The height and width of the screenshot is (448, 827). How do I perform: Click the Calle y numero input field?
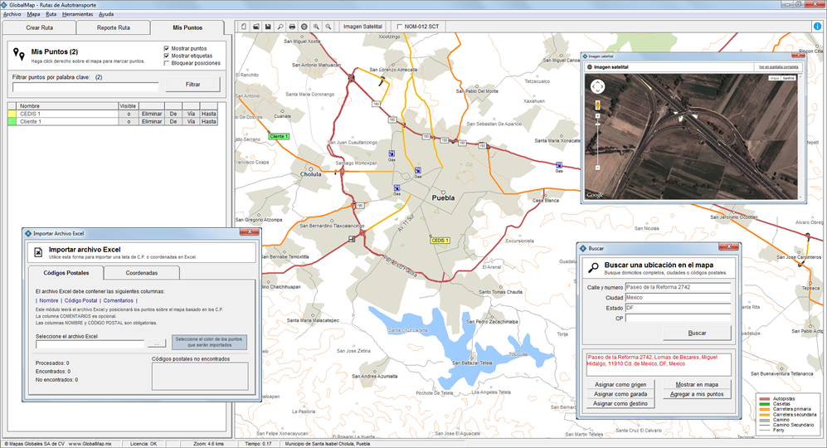[x=678, y=288]
